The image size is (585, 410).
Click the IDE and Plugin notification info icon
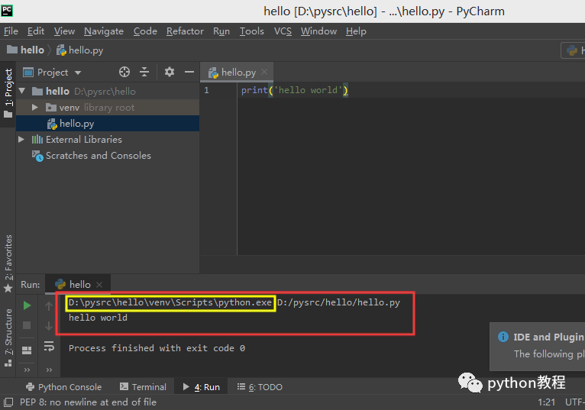click(x=503, y=337)
